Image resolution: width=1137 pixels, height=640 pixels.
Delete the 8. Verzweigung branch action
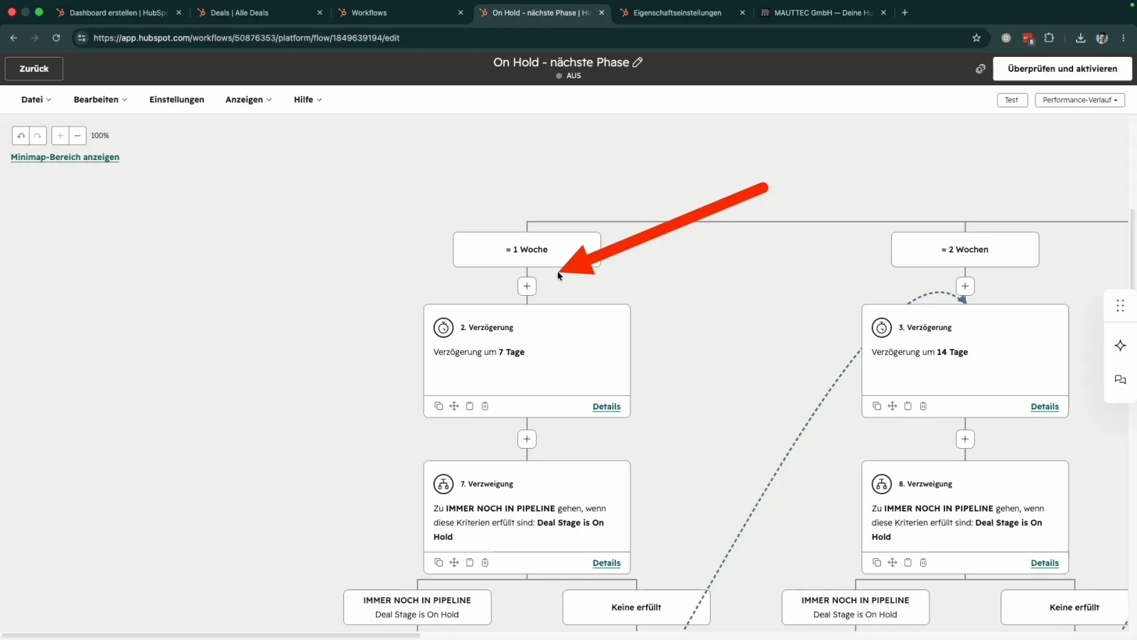click(924, 562)
